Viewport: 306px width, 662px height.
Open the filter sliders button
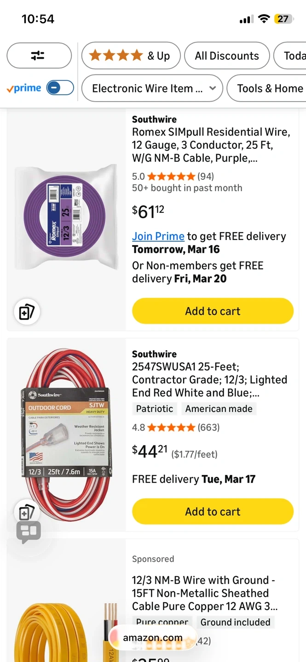click(x=39, y=56)
